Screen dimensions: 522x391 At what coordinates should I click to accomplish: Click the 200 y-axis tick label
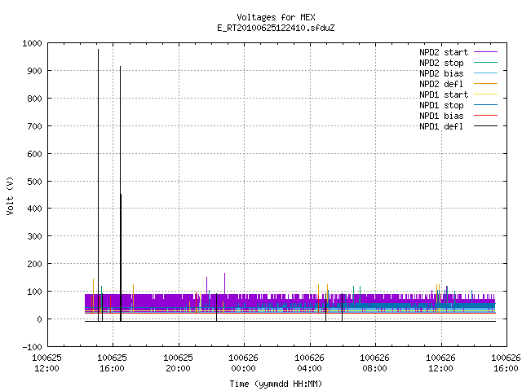coord(34,264)
